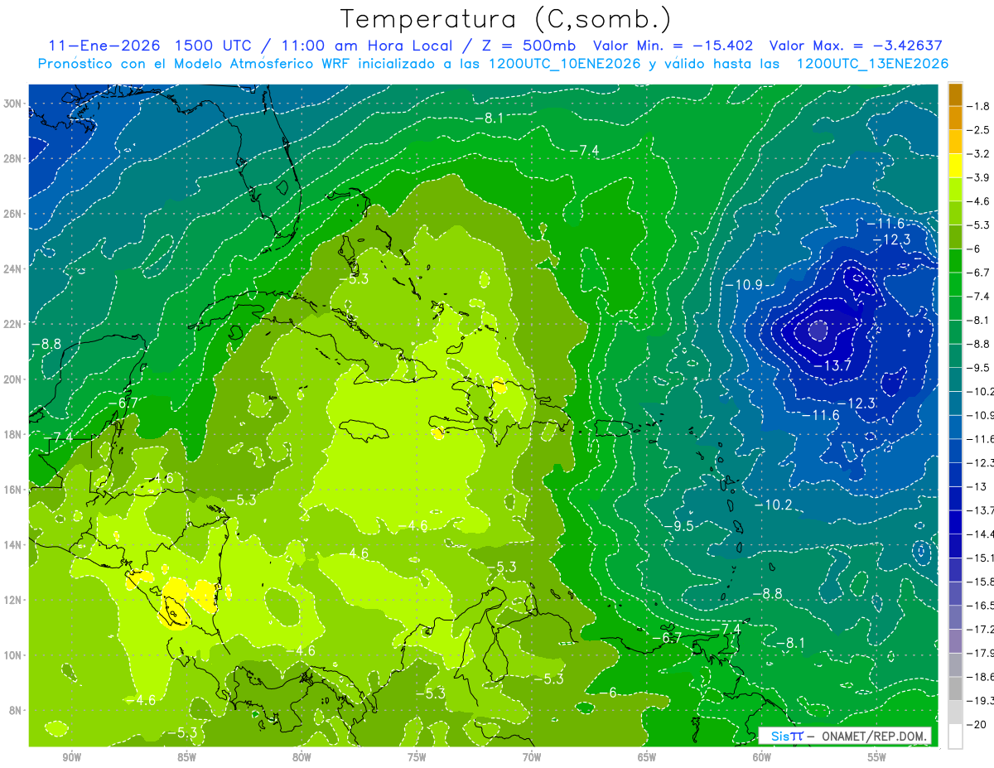
Task: Click the 90W longitude axis label
Action: [x=72, y=757]
